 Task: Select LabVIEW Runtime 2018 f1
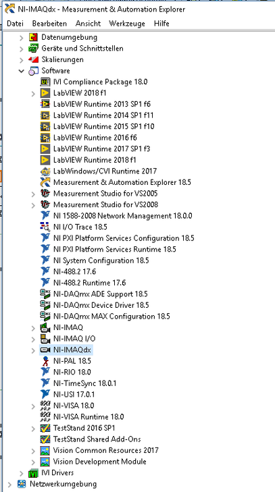tap(95, 160)
